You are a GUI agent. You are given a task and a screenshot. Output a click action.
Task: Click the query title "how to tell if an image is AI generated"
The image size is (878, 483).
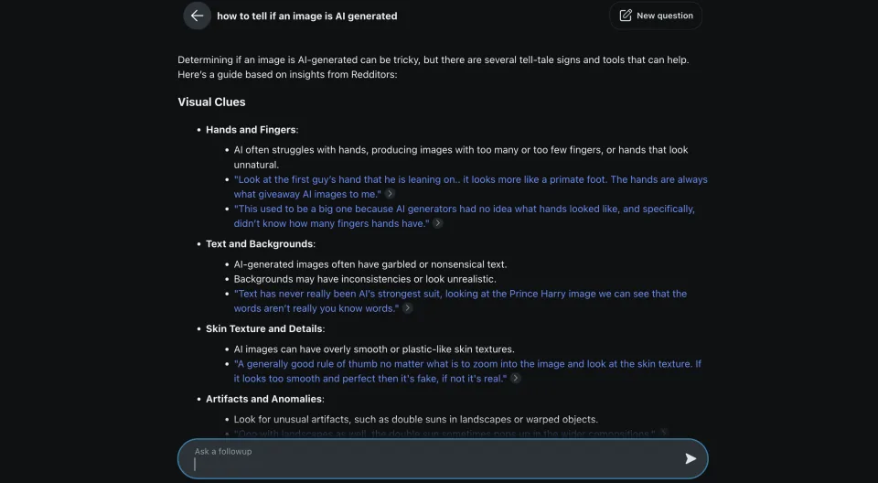click(306, 16)
